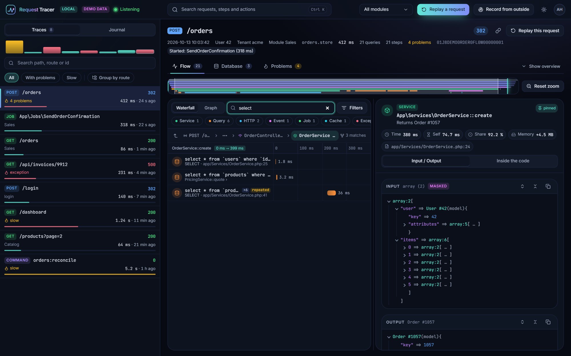This screenshot has width=571, height=356.
Task: Toggle the Query step type filter
Action: (x=219, y=121)
